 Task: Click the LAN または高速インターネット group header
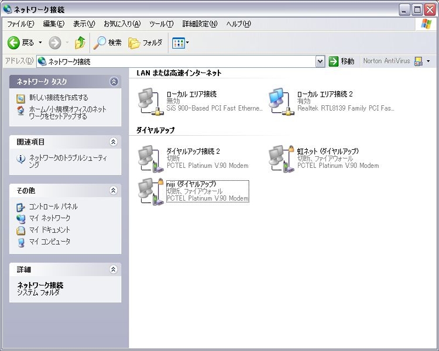(x=179, y=73)
